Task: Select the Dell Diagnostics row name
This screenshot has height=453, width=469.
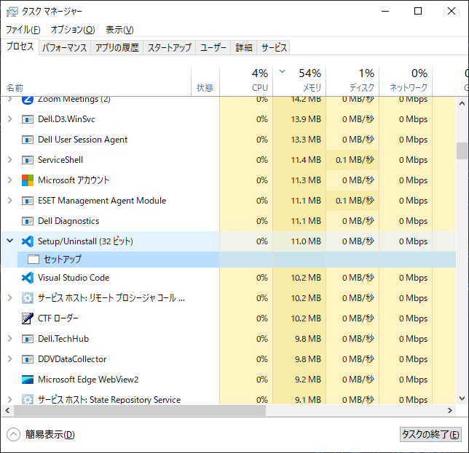Action: (x=68, y=221)
